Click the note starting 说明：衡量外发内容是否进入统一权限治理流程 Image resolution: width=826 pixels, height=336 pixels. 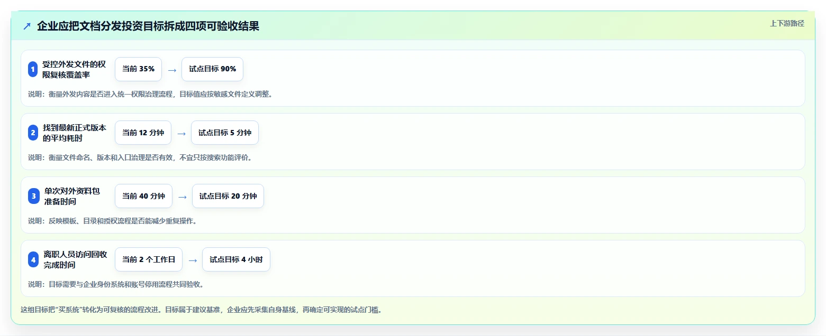(x=150, y=94)
